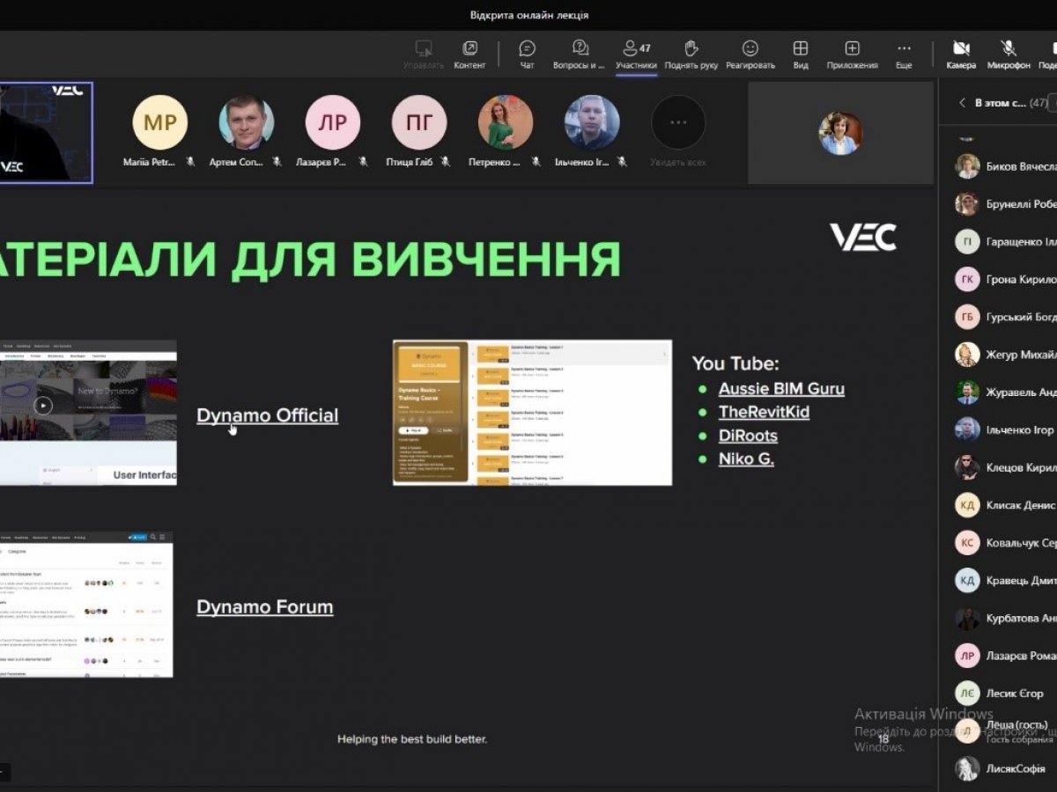Click the Увидеть всех overflow button
Screen dimensions: 1057x792
[678, 122]
